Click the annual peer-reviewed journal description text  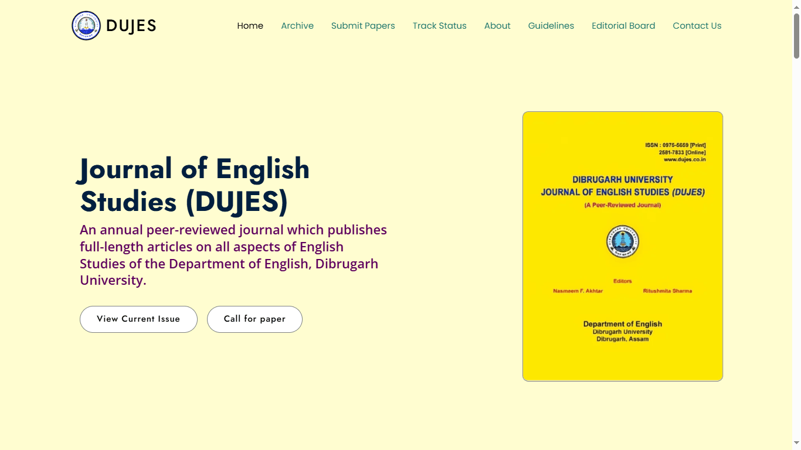tap(233, 255)
